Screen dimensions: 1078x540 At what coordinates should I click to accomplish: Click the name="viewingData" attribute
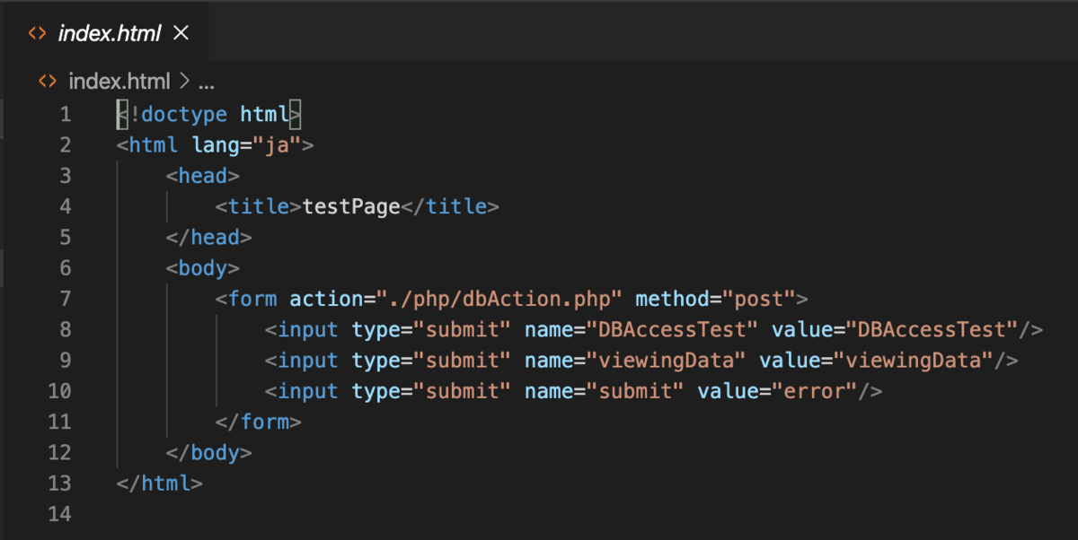click(635, 360)
